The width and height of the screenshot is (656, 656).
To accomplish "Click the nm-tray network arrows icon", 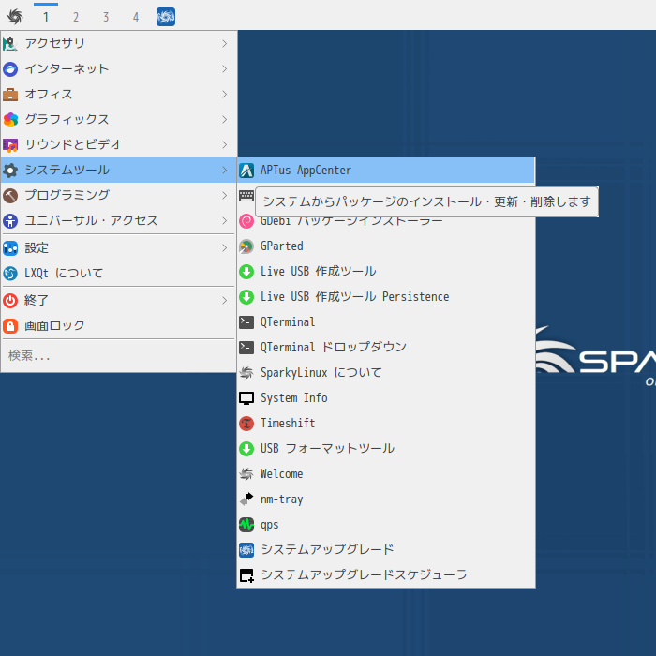I will click(246, 499).
